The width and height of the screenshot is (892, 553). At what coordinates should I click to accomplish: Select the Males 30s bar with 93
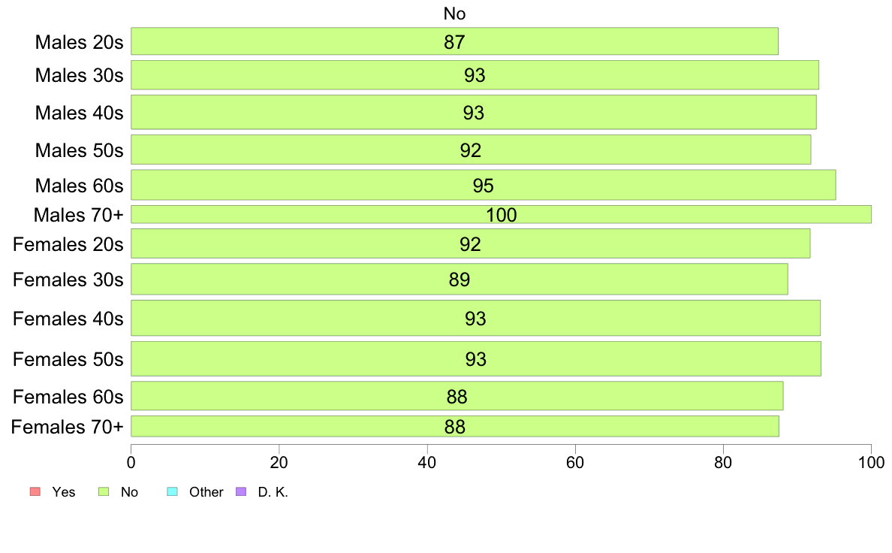pyautogui.click(x=475, y=74)
